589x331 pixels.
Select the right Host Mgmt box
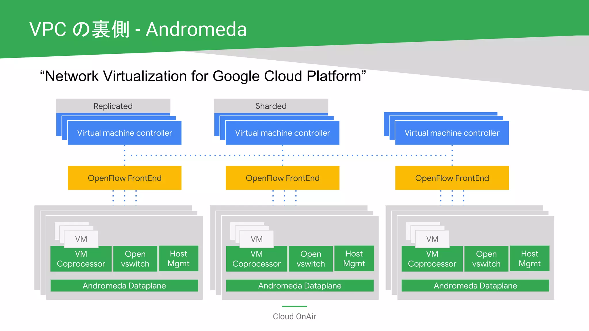coord(529,259)
